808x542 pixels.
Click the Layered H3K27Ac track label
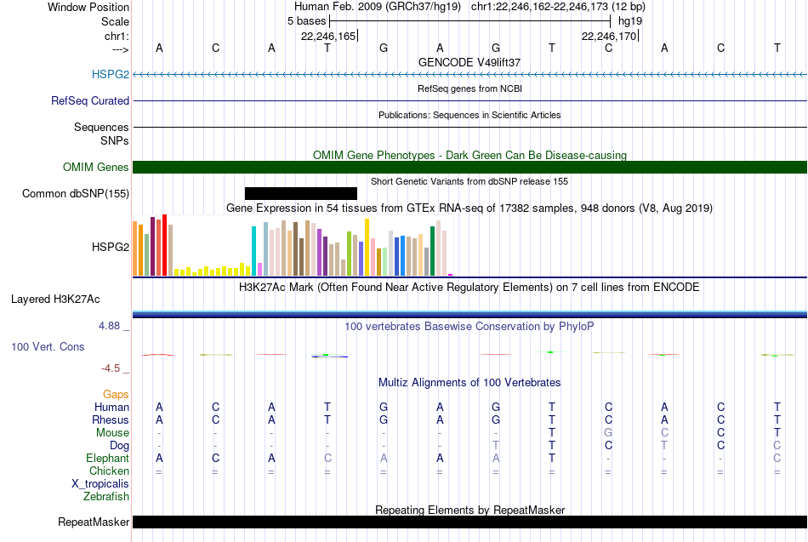click(55, 300)
